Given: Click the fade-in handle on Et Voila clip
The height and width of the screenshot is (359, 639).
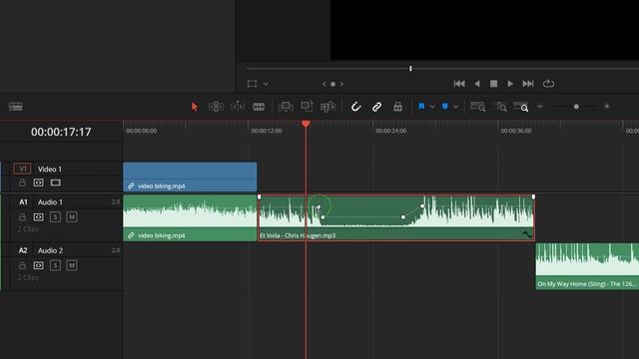Looking at the screenshot, I should (260, 197).
